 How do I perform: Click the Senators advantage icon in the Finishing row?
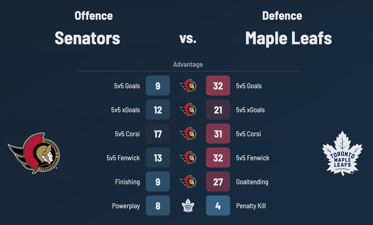188,181
